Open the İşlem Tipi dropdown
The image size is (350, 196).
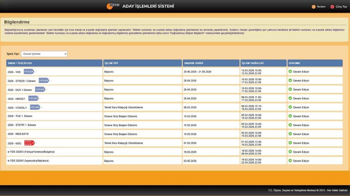click(44, 54)
